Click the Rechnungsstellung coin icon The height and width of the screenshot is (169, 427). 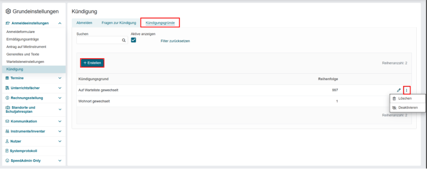coord(8,98)
